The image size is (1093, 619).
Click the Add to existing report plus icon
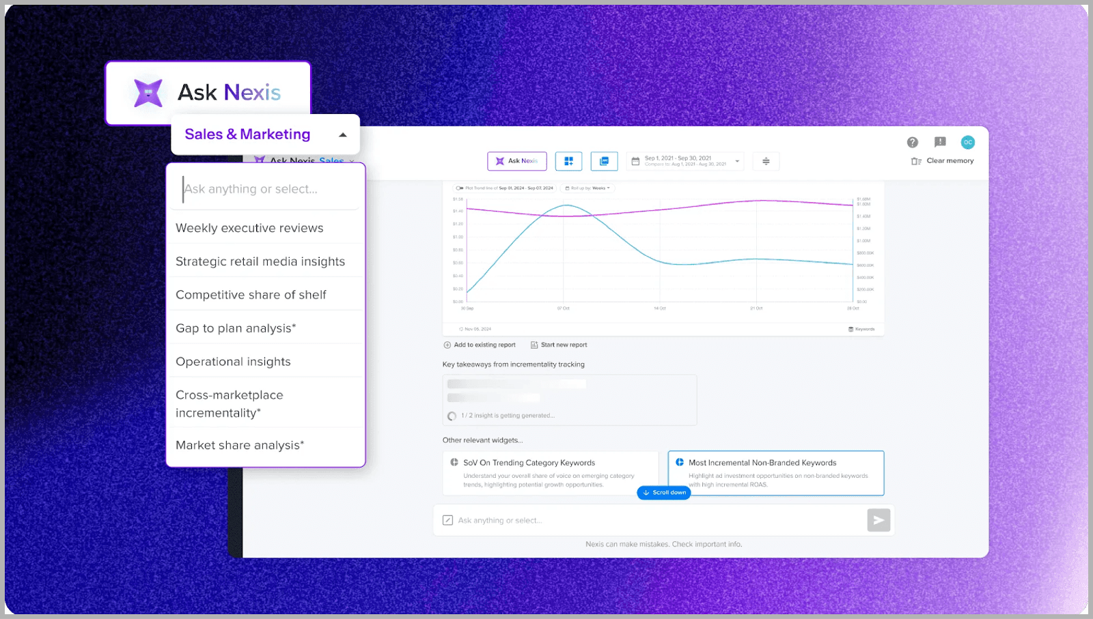click(x=447, y=345)
